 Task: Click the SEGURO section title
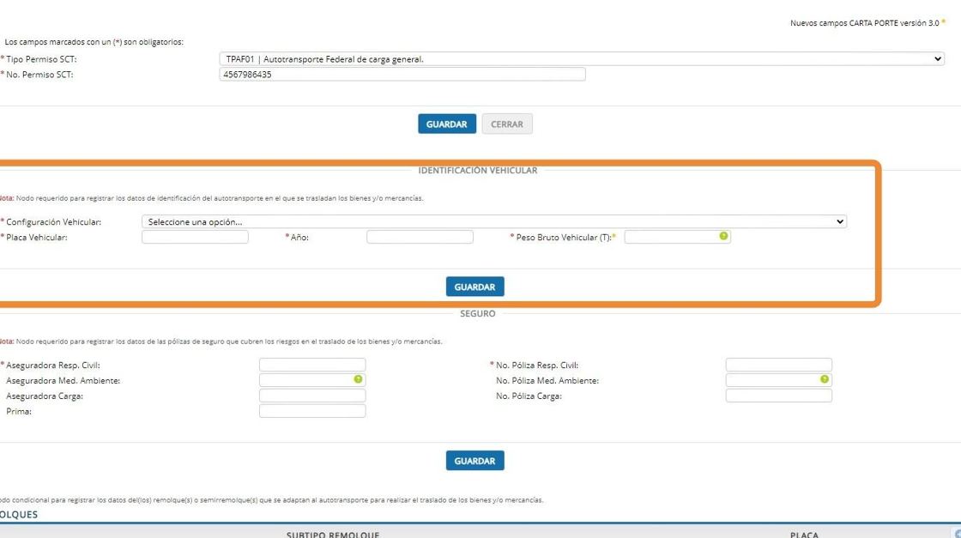click(477, 314)
